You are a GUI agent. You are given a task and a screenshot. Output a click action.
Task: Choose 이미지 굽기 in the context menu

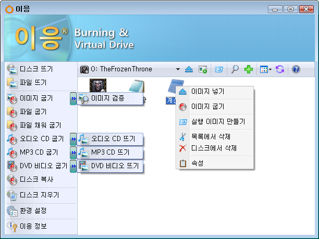coord(215,107)
